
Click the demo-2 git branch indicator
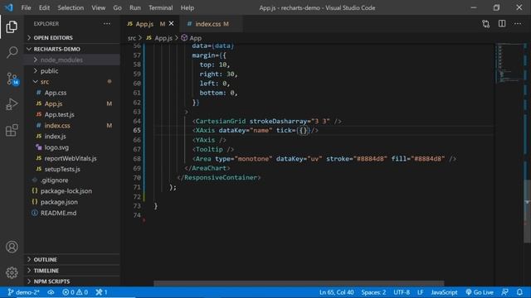[x=23, y=292]
